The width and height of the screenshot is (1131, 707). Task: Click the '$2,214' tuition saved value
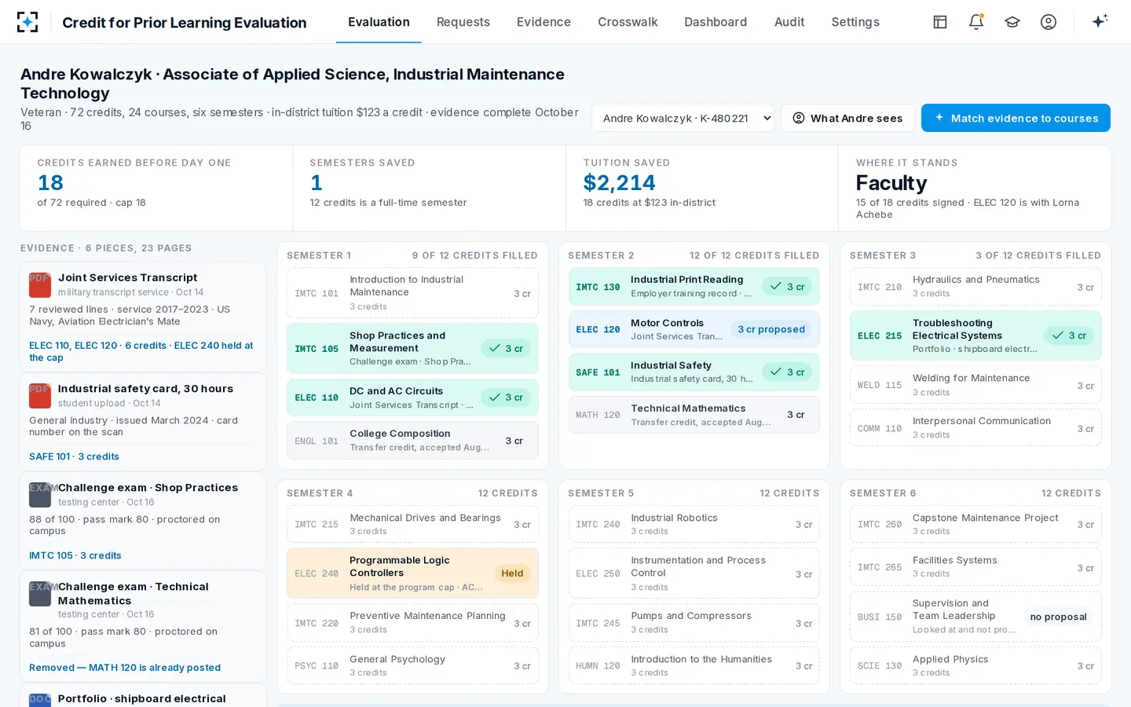click(x=619, y=183)
